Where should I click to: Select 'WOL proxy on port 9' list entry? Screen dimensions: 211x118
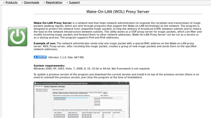(42, 91)
